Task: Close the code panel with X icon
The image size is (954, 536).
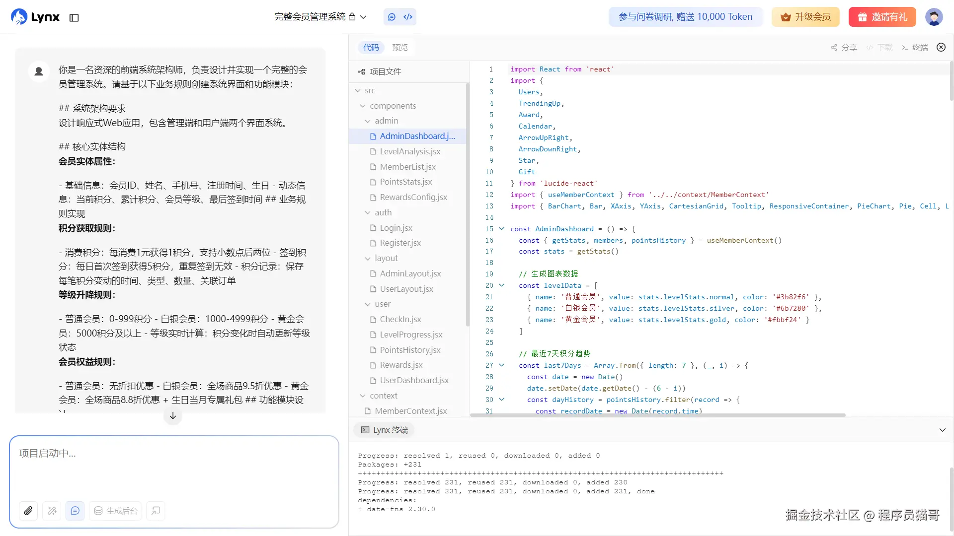Action: click(941, 47)
